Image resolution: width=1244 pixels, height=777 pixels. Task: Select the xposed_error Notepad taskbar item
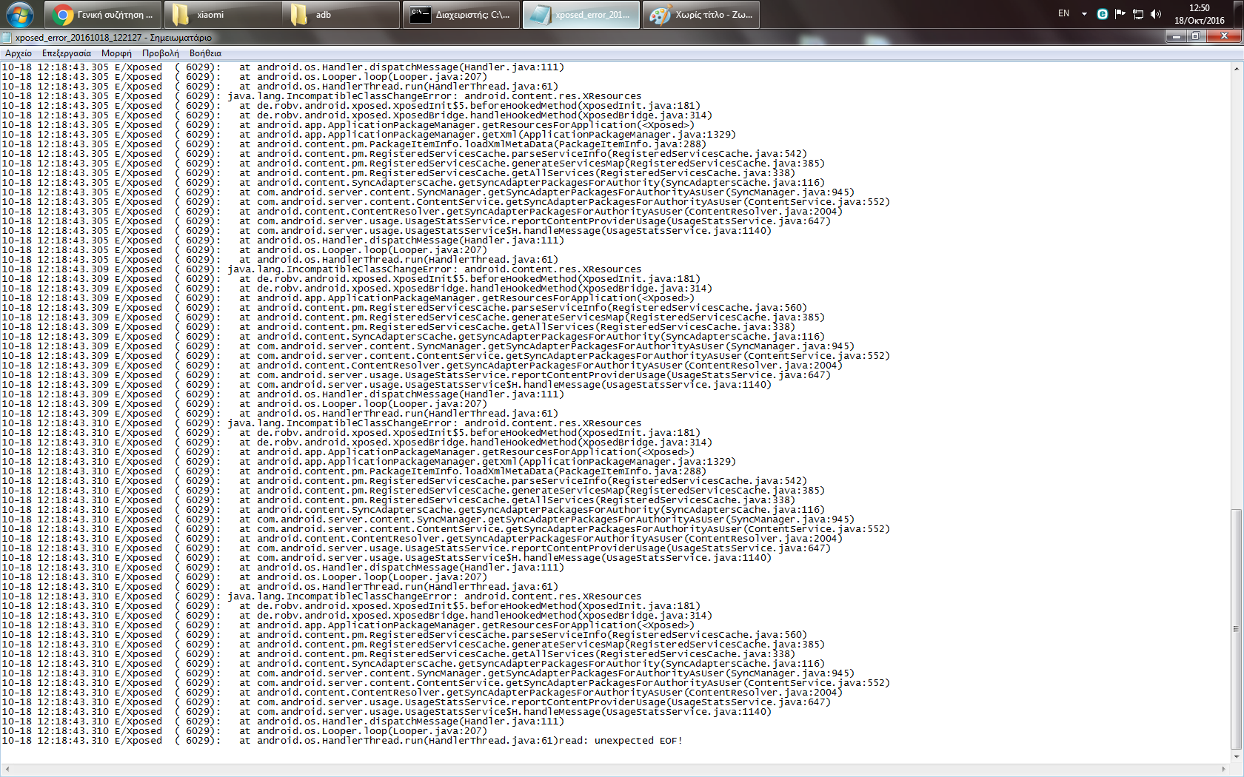pos(581,15)
